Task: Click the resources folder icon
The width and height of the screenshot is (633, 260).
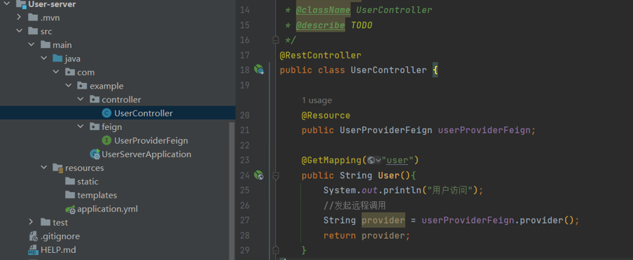Action: pyautogui.click(x=58, y=168)
